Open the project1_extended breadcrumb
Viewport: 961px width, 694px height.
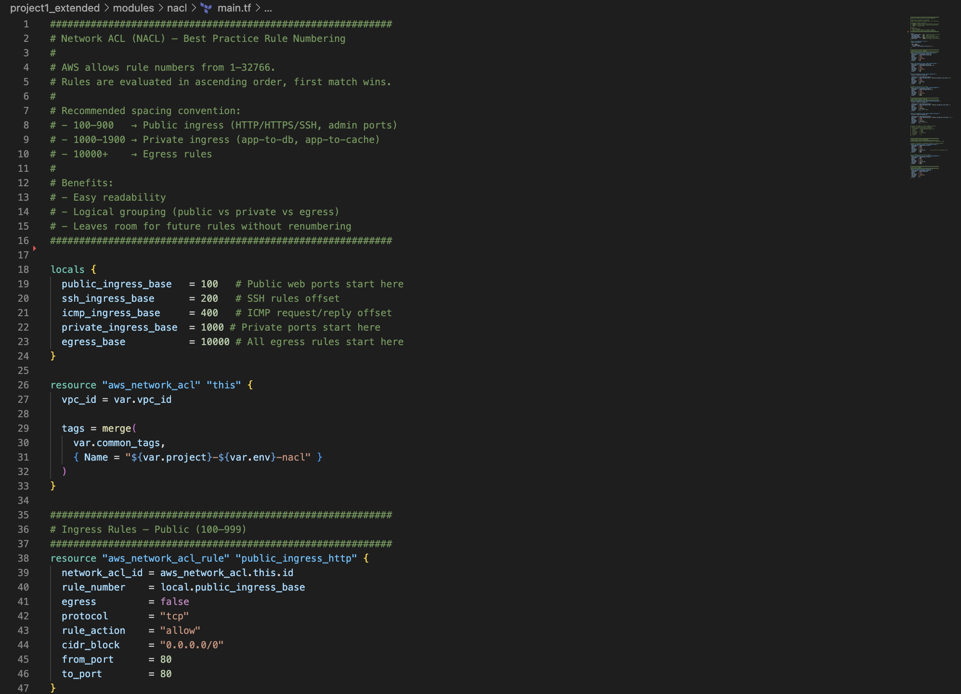coord(54,8)
